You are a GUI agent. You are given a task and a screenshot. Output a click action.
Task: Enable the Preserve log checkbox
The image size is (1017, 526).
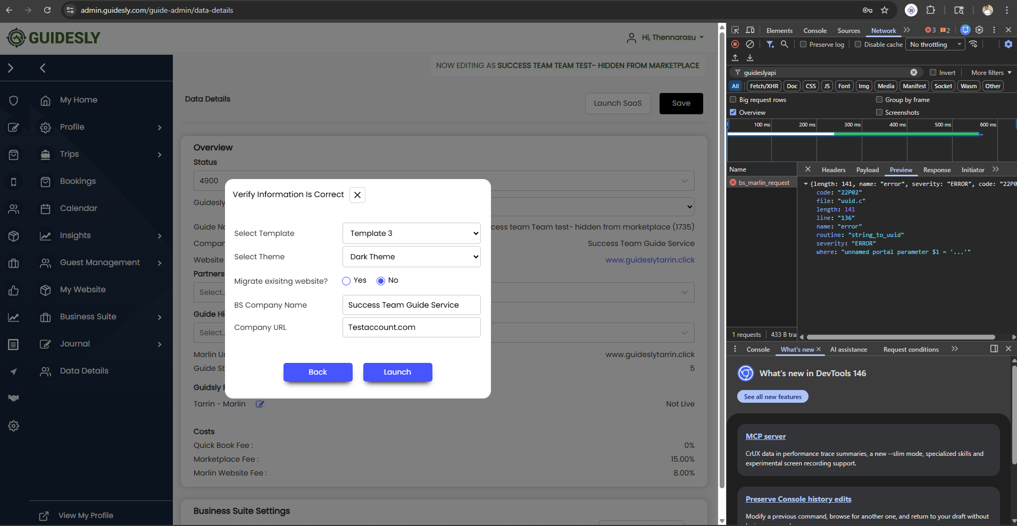click(803, 45)
